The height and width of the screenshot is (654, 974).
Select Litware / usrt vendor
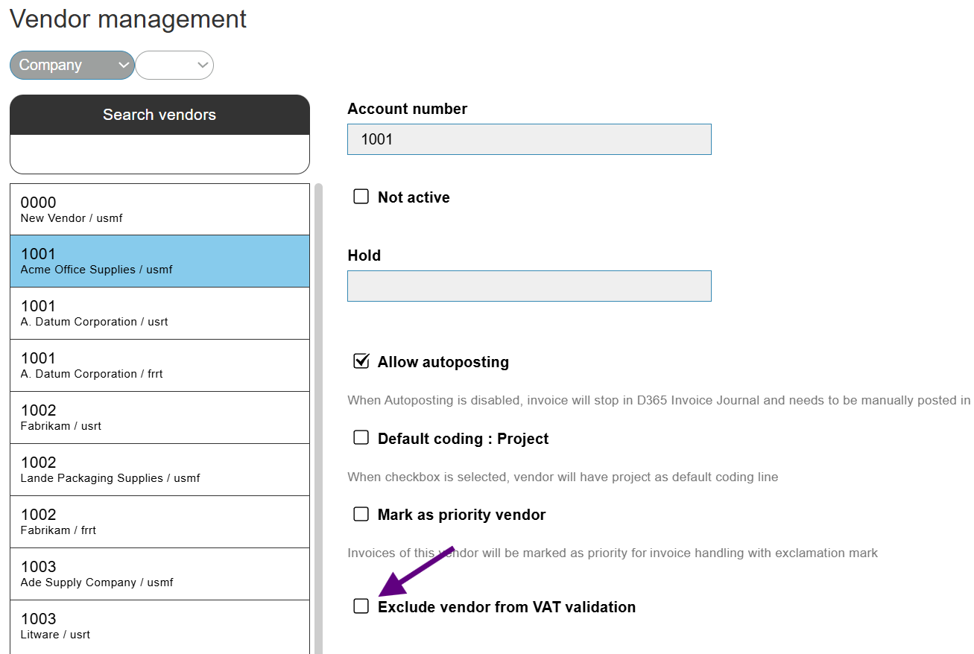(x=159, y=626)
